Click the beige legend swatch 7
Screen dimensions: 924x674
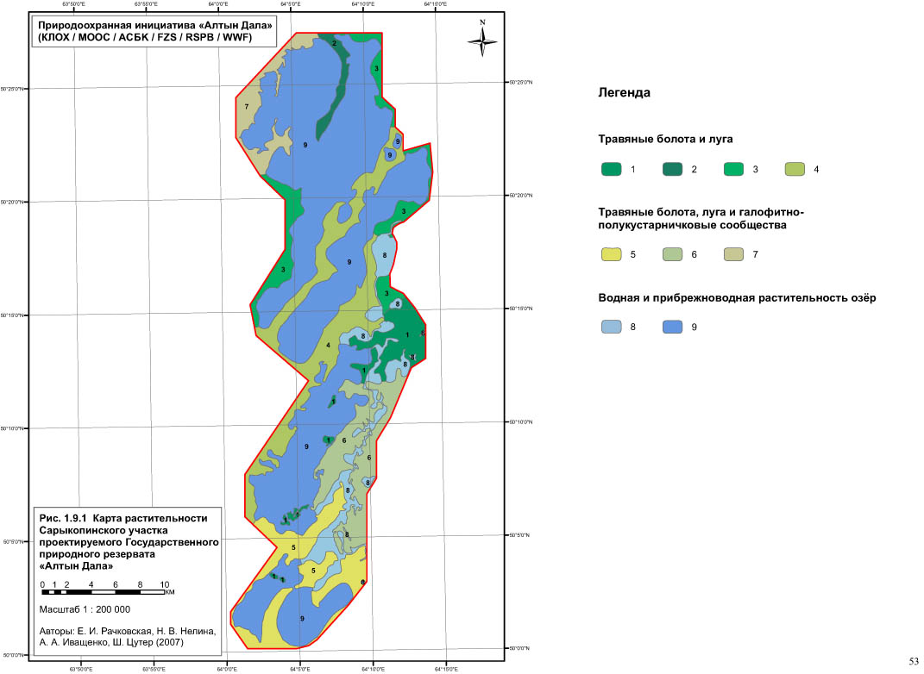734,255
